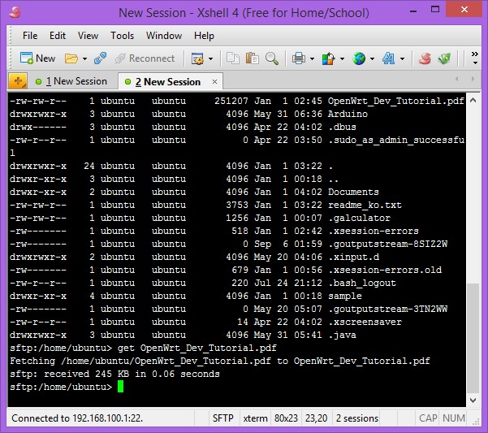The height and width of the screenshot is (433, 488).
Task: Open the Edit menu
Action: click(58, 36)
